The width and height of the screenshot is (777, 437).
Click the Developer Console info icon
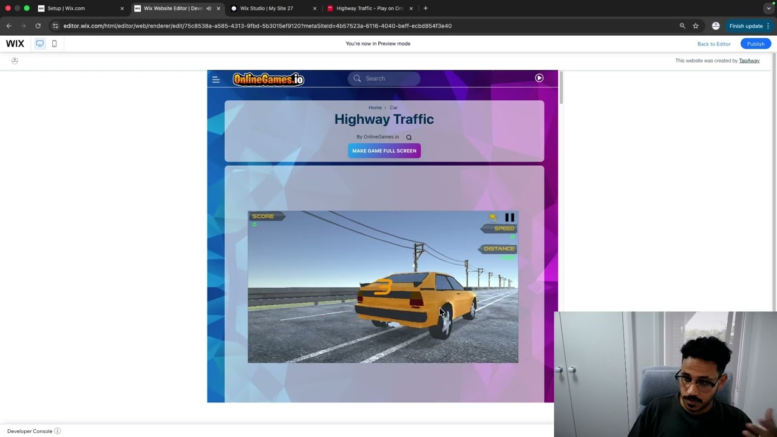pos(58,431)
